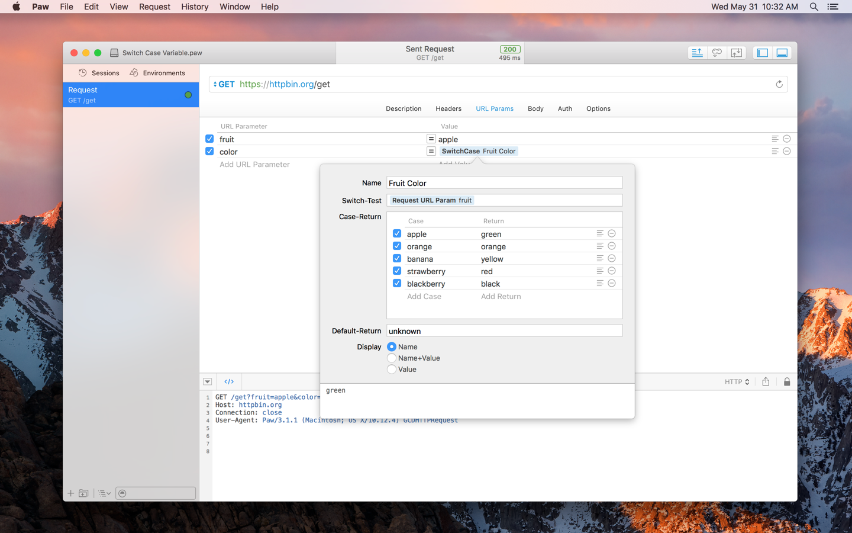
Task: Select the Name+Value display radio option
Action: (x=392, y=358)
